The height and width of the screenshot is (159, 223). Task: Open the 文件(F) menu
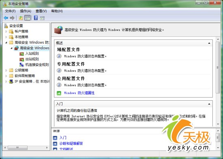tap(10, 11)
